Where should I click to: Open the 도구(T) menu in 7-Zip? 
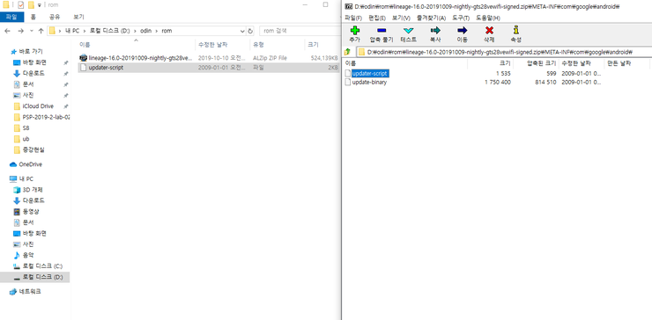[461, 18]
